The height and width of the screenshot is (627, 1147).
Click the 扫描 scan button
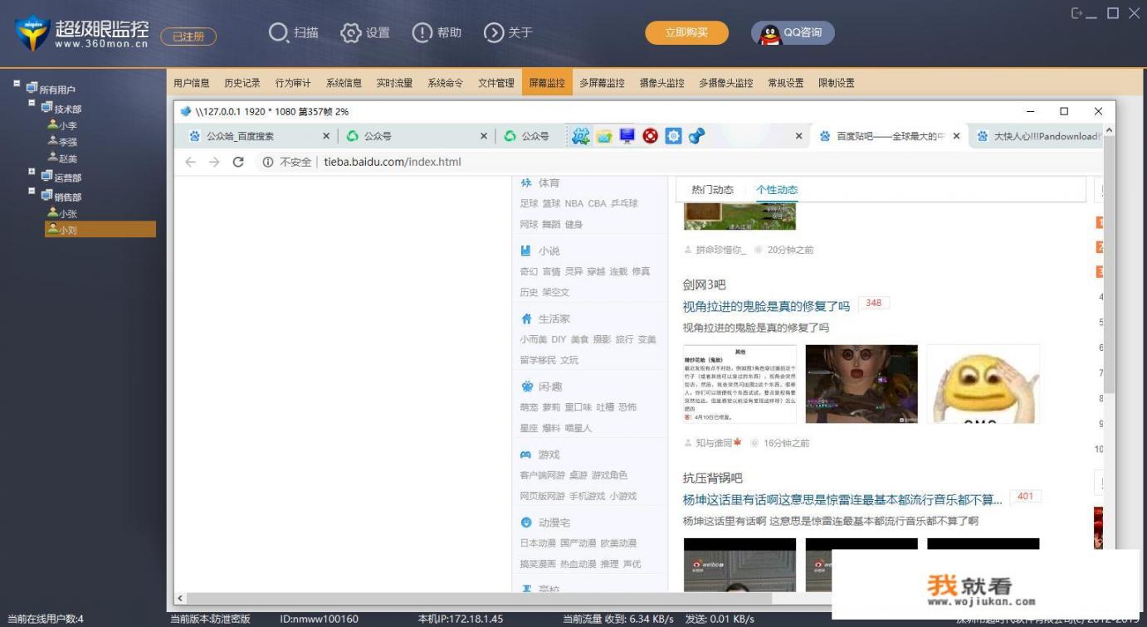point(294,32)
